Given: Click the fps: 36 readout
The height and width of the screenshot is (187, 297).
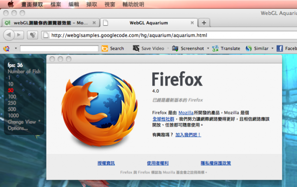Looking at the screenshot, I should [15, 65].
